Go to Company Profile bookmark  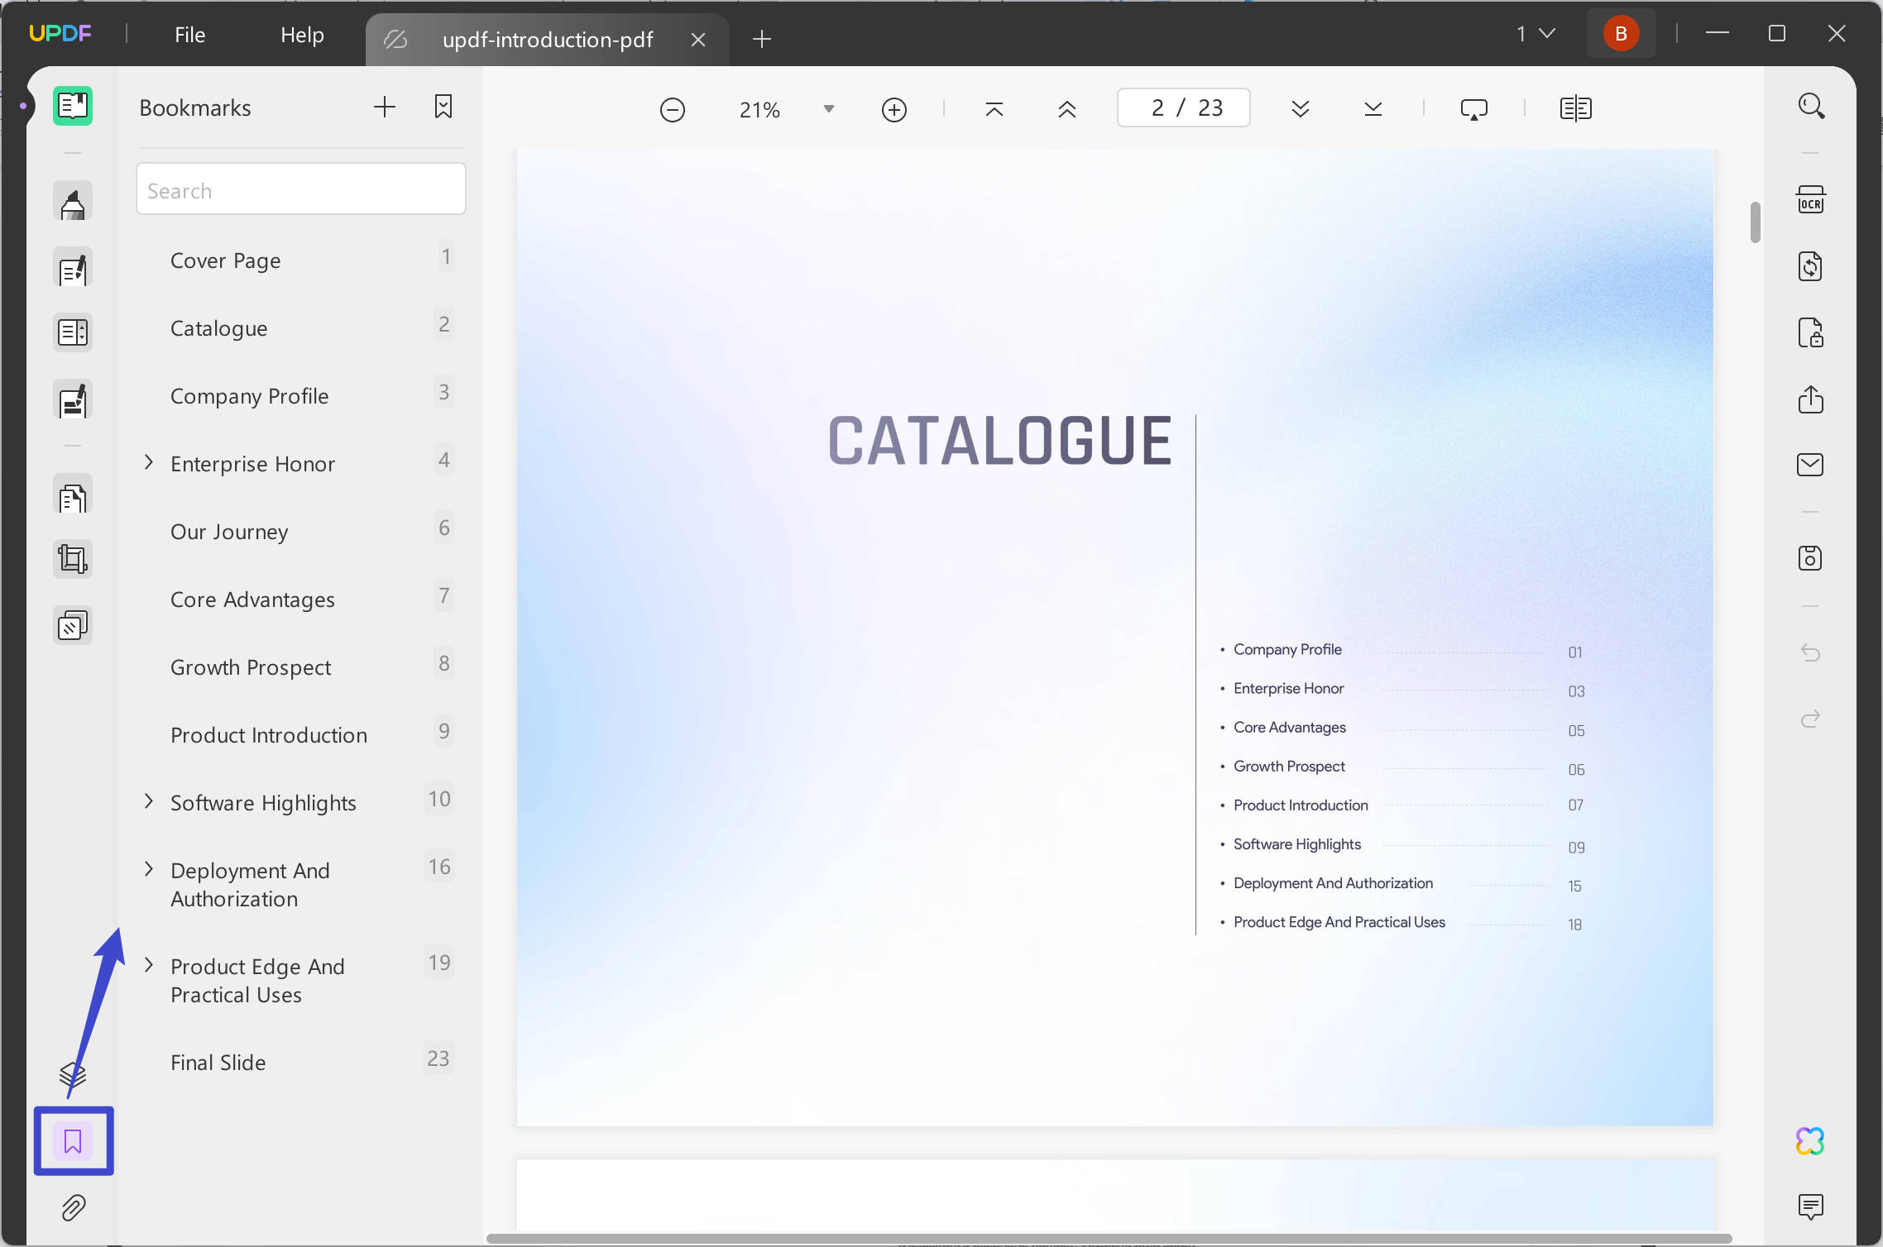tap(249, 396)
